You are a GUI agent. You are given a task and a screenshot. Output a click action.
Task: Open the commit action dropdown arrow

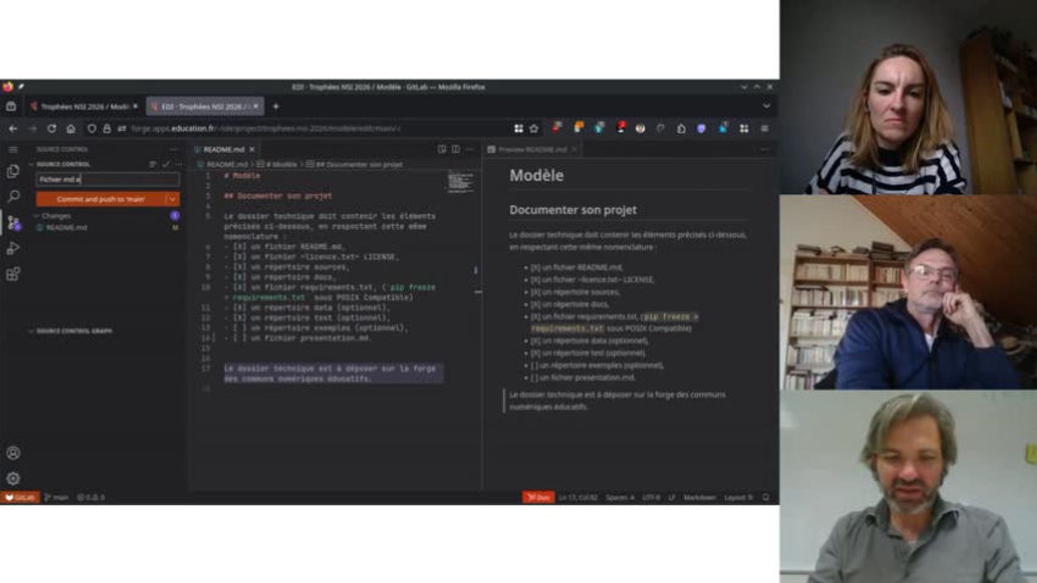tap(172, 199)
